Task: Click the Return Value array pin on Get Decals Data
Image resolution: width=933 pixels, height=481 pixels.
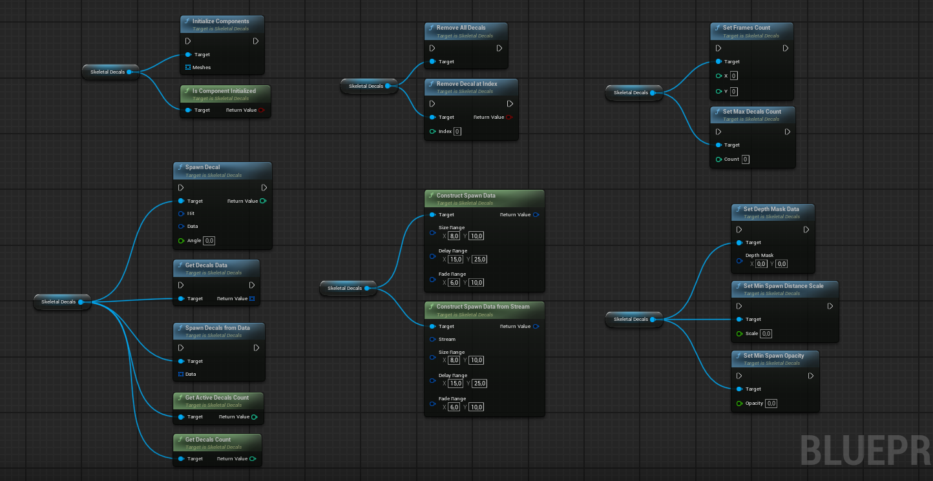Action: (252, 298)
